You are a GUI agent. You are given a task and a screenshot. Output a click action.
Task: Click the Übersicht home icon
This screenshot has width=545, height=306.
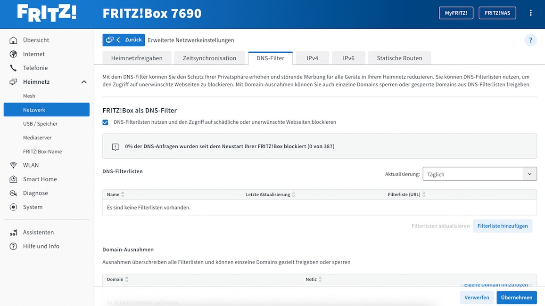pyautogui.click(x=13, y=40)
